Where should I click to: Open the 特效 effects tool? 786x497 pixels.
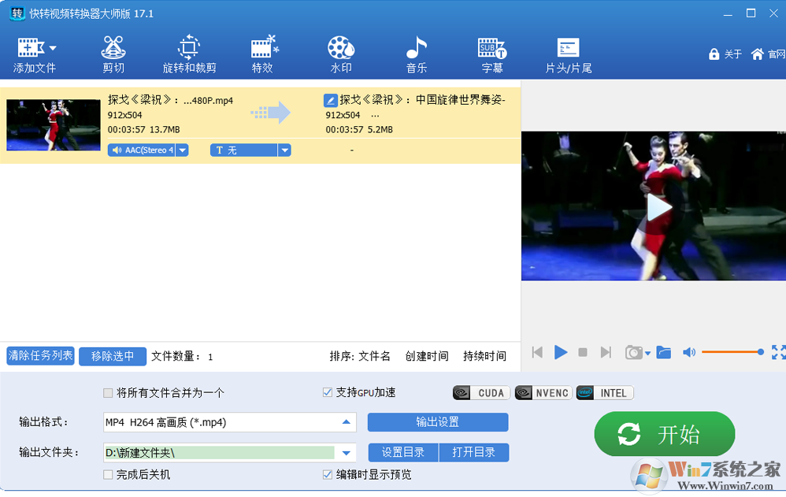click(x=263, y=54)
